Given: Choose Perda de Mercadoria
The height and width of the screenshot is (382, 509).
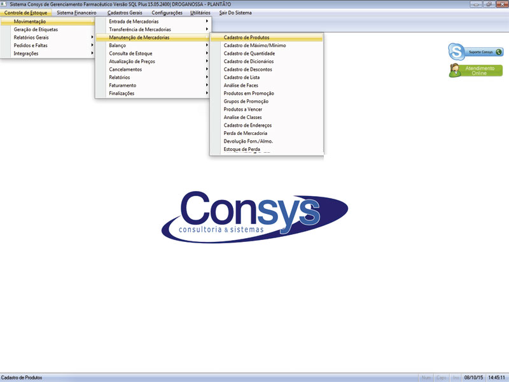Looking at the screenshot, I should click(267, 133).
